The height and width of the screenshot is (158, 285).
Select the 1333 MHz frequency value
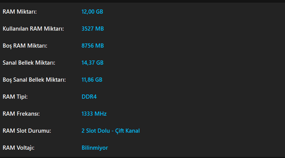[x=94, y=114]
